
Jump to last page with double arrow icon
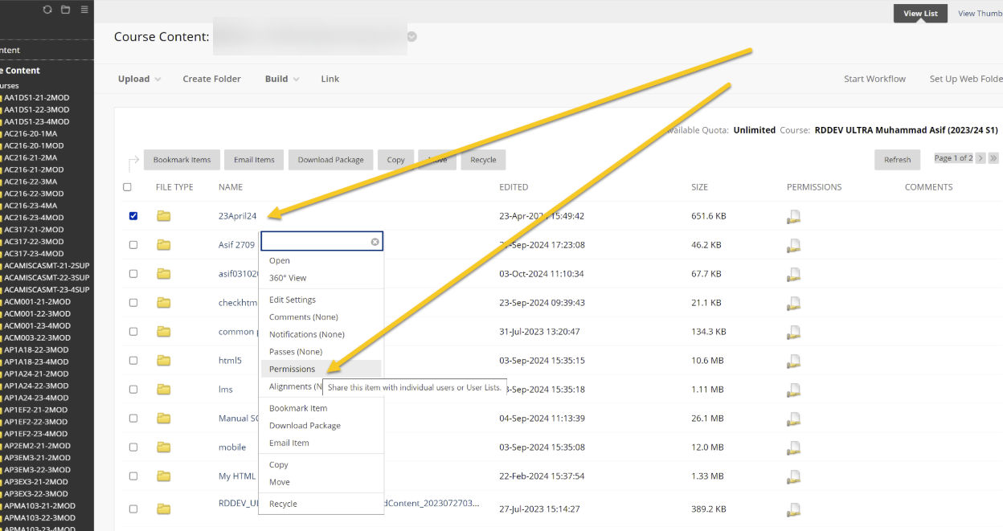993,158
